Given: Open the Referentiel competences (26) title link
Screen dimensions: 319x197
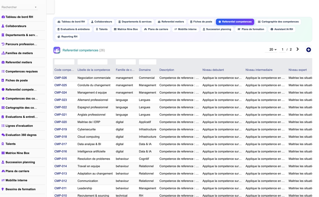Looking at the screenshot, I should tap(84, 50).
